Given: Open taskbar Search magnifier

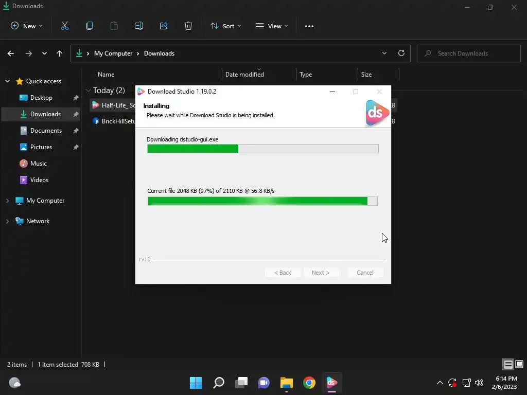Looking at the screenshot, I should pos(218,383).
